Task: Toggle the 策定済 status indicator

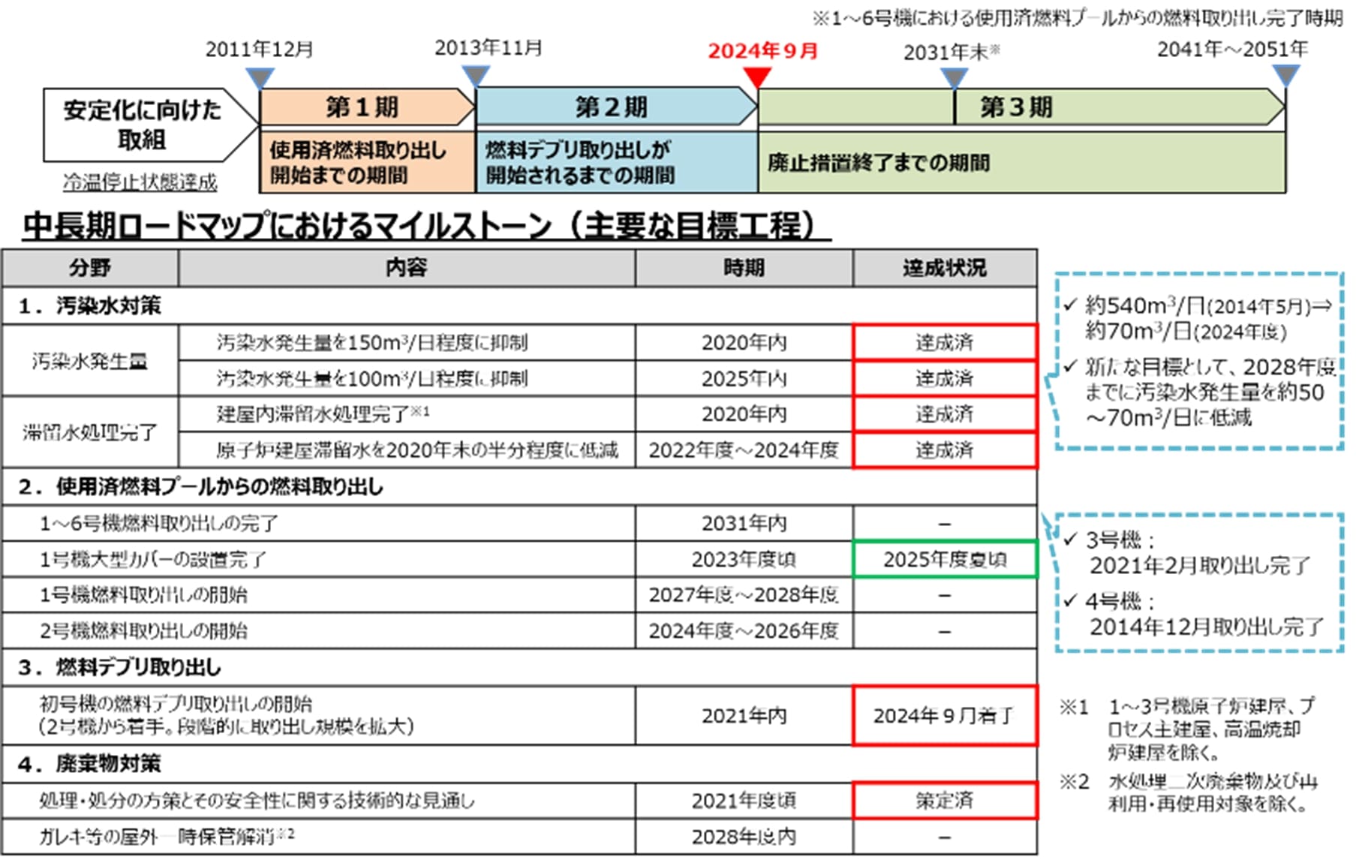Action: (x=945, y=800)
